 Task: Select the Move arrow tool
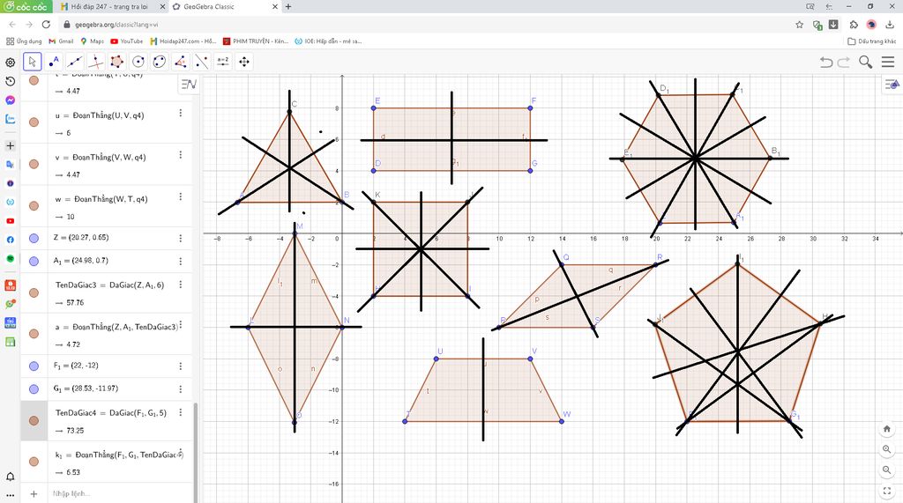click(x=33, y=62)
